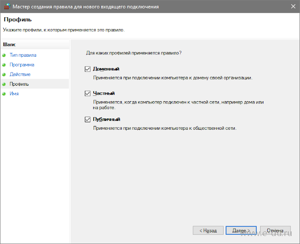This screenshot has width=300, height=244.
Task: Click green bullet beside Имя
Action: click(x=5, y=94)
